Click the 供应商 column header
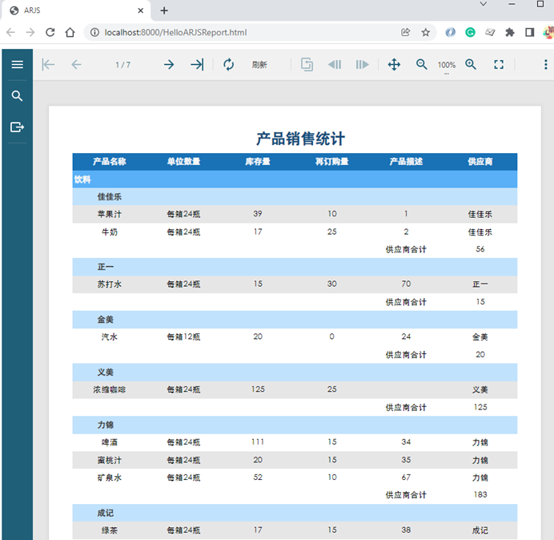The image size is (554, 540). 480,162
